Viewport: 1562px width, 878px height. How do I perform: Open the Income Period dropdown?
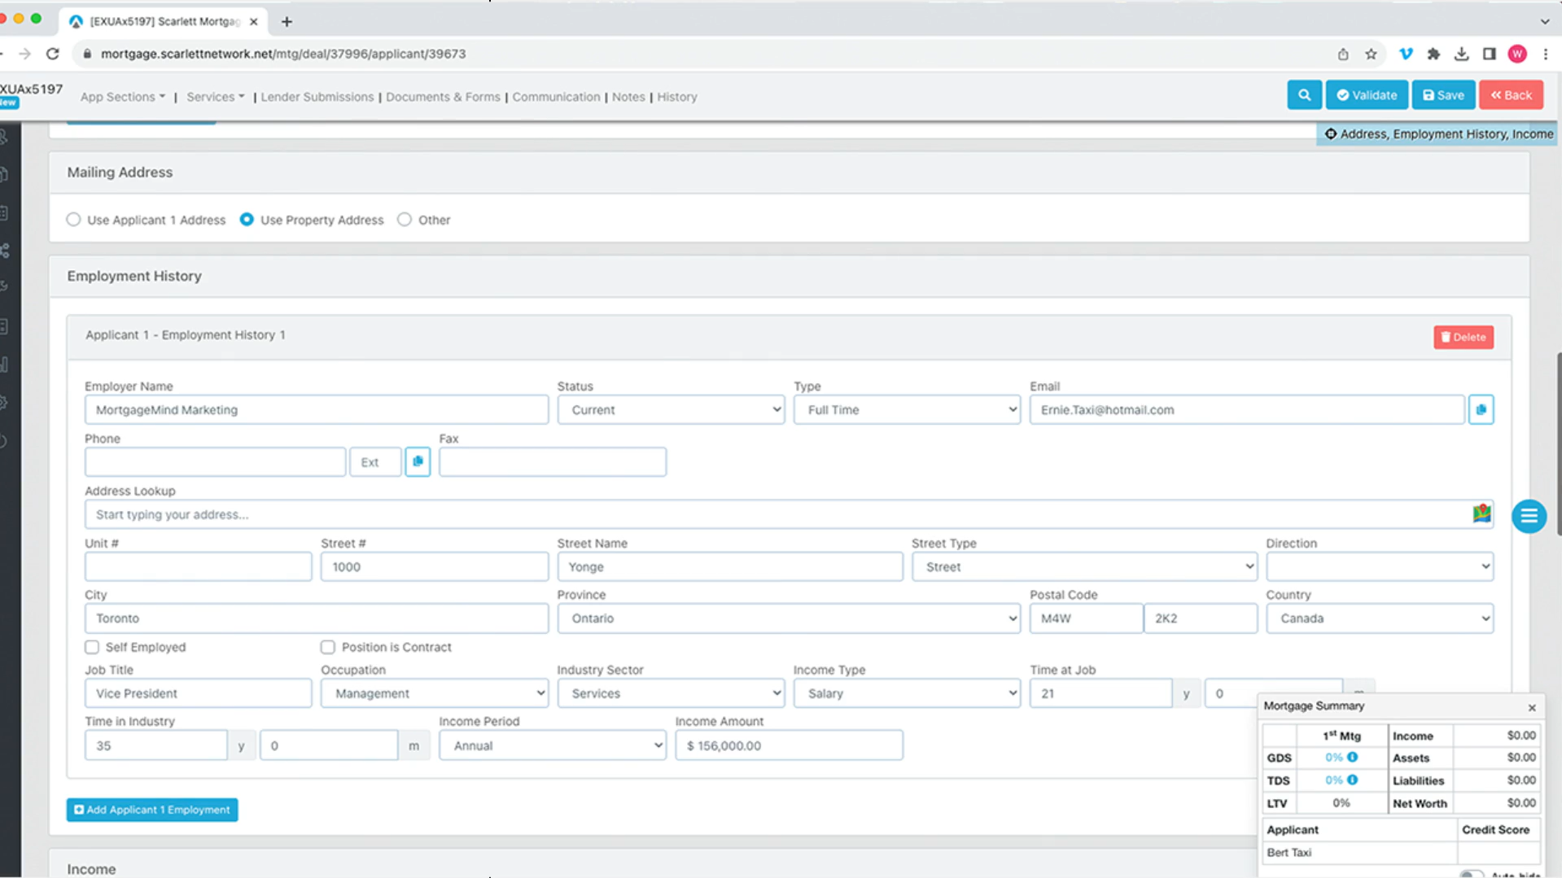tap(552, 745)
